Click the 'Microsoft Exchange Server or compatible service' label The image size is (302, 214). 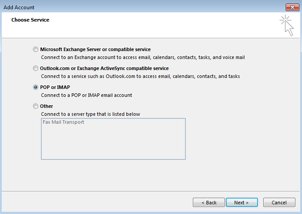(95, 49)
